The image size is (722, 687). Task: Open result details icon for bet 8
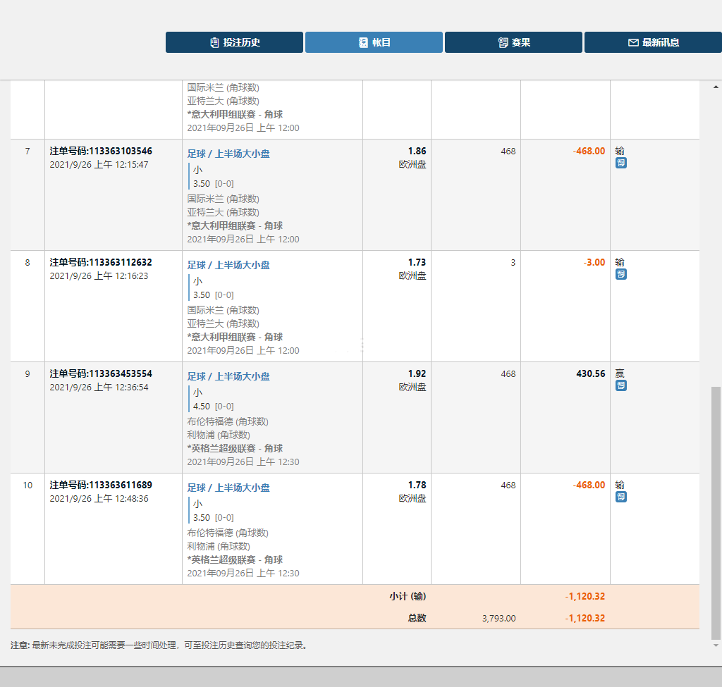620,275
